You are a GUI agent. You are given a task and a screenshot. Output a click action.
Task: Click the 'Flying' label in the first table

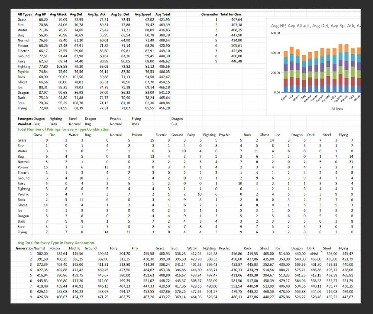pyautogui.click(x=22, y=108)
